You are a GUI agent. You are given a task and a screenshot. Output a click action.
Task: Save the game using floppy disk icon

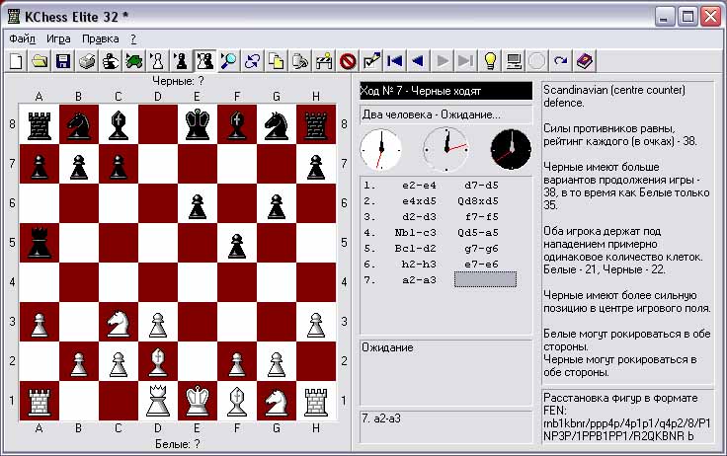click(x=62, y=61)
